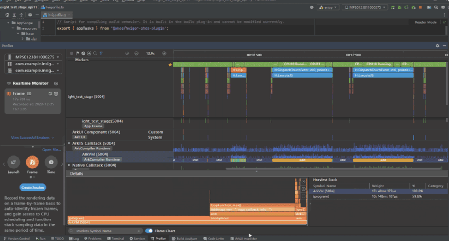The height and width of the screenshot is (241, 449).
Task: Collapse the AppScope tree folder
Action: point(8,23)
